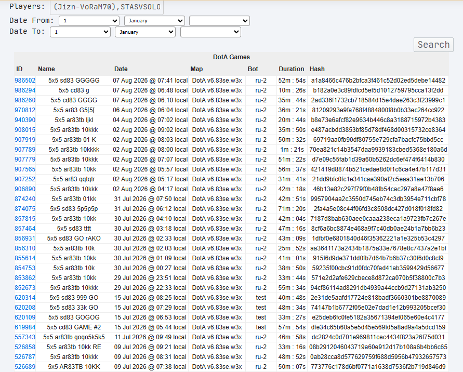
Task: Open game ID 619984
Action: tap(25, 327)
